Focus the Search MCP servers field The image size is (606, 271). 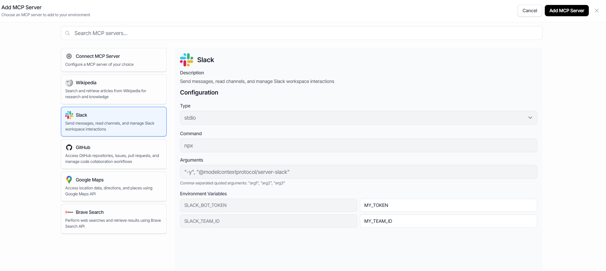(x=301, y=33)
